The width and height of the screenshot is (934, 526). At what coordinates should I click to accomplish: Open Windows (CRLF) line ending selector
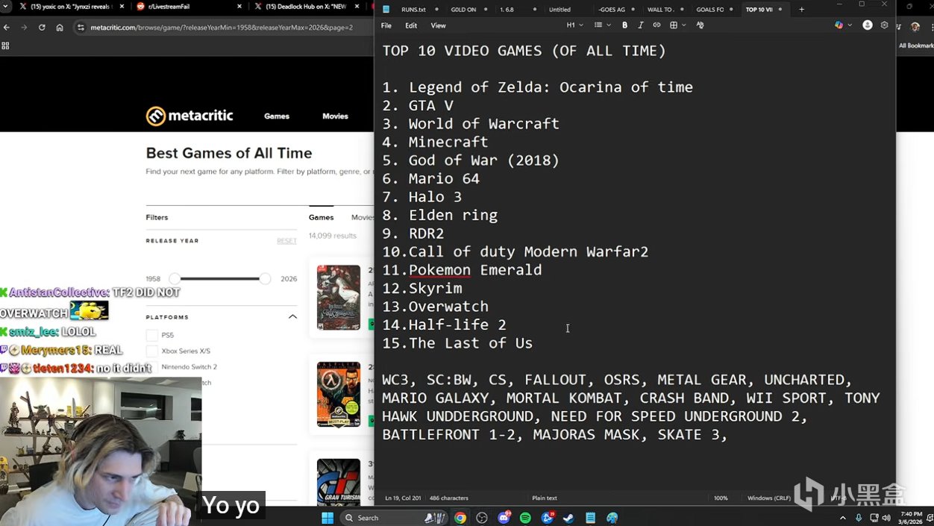[769, 498]
